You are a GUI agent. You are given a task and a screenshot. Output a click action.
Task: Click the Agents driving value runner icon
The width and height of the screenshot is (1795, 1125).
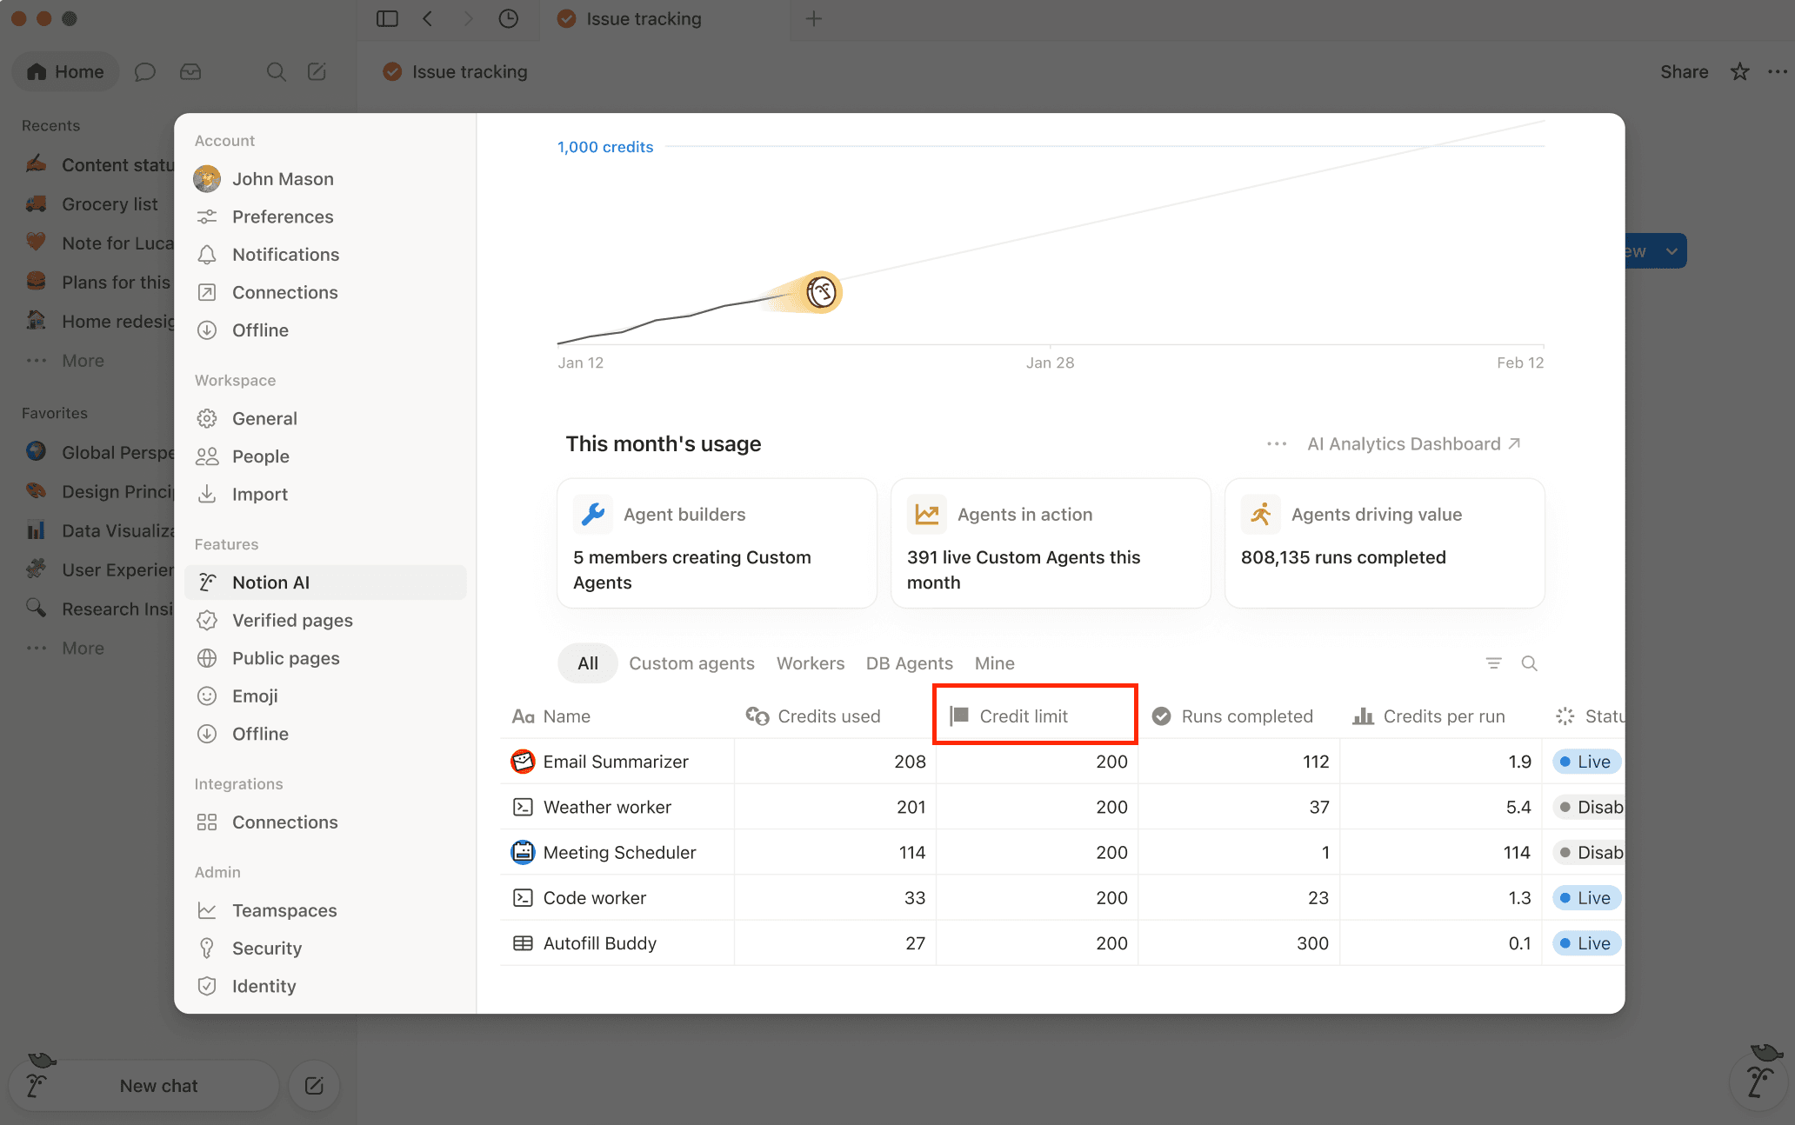[x=1260, y=514]
